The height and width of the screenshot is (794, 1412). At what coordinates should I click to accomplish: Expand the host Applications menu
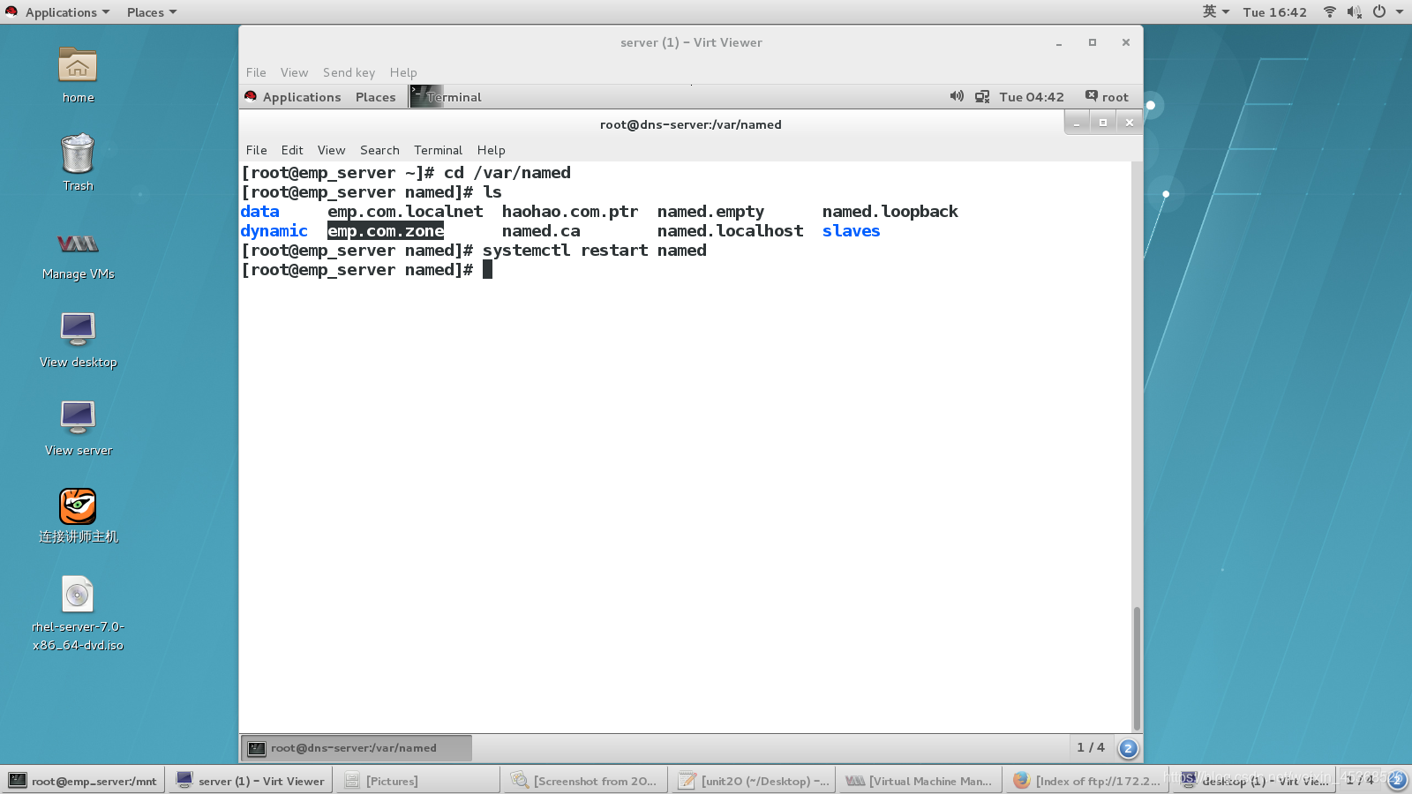pos(60,12)
